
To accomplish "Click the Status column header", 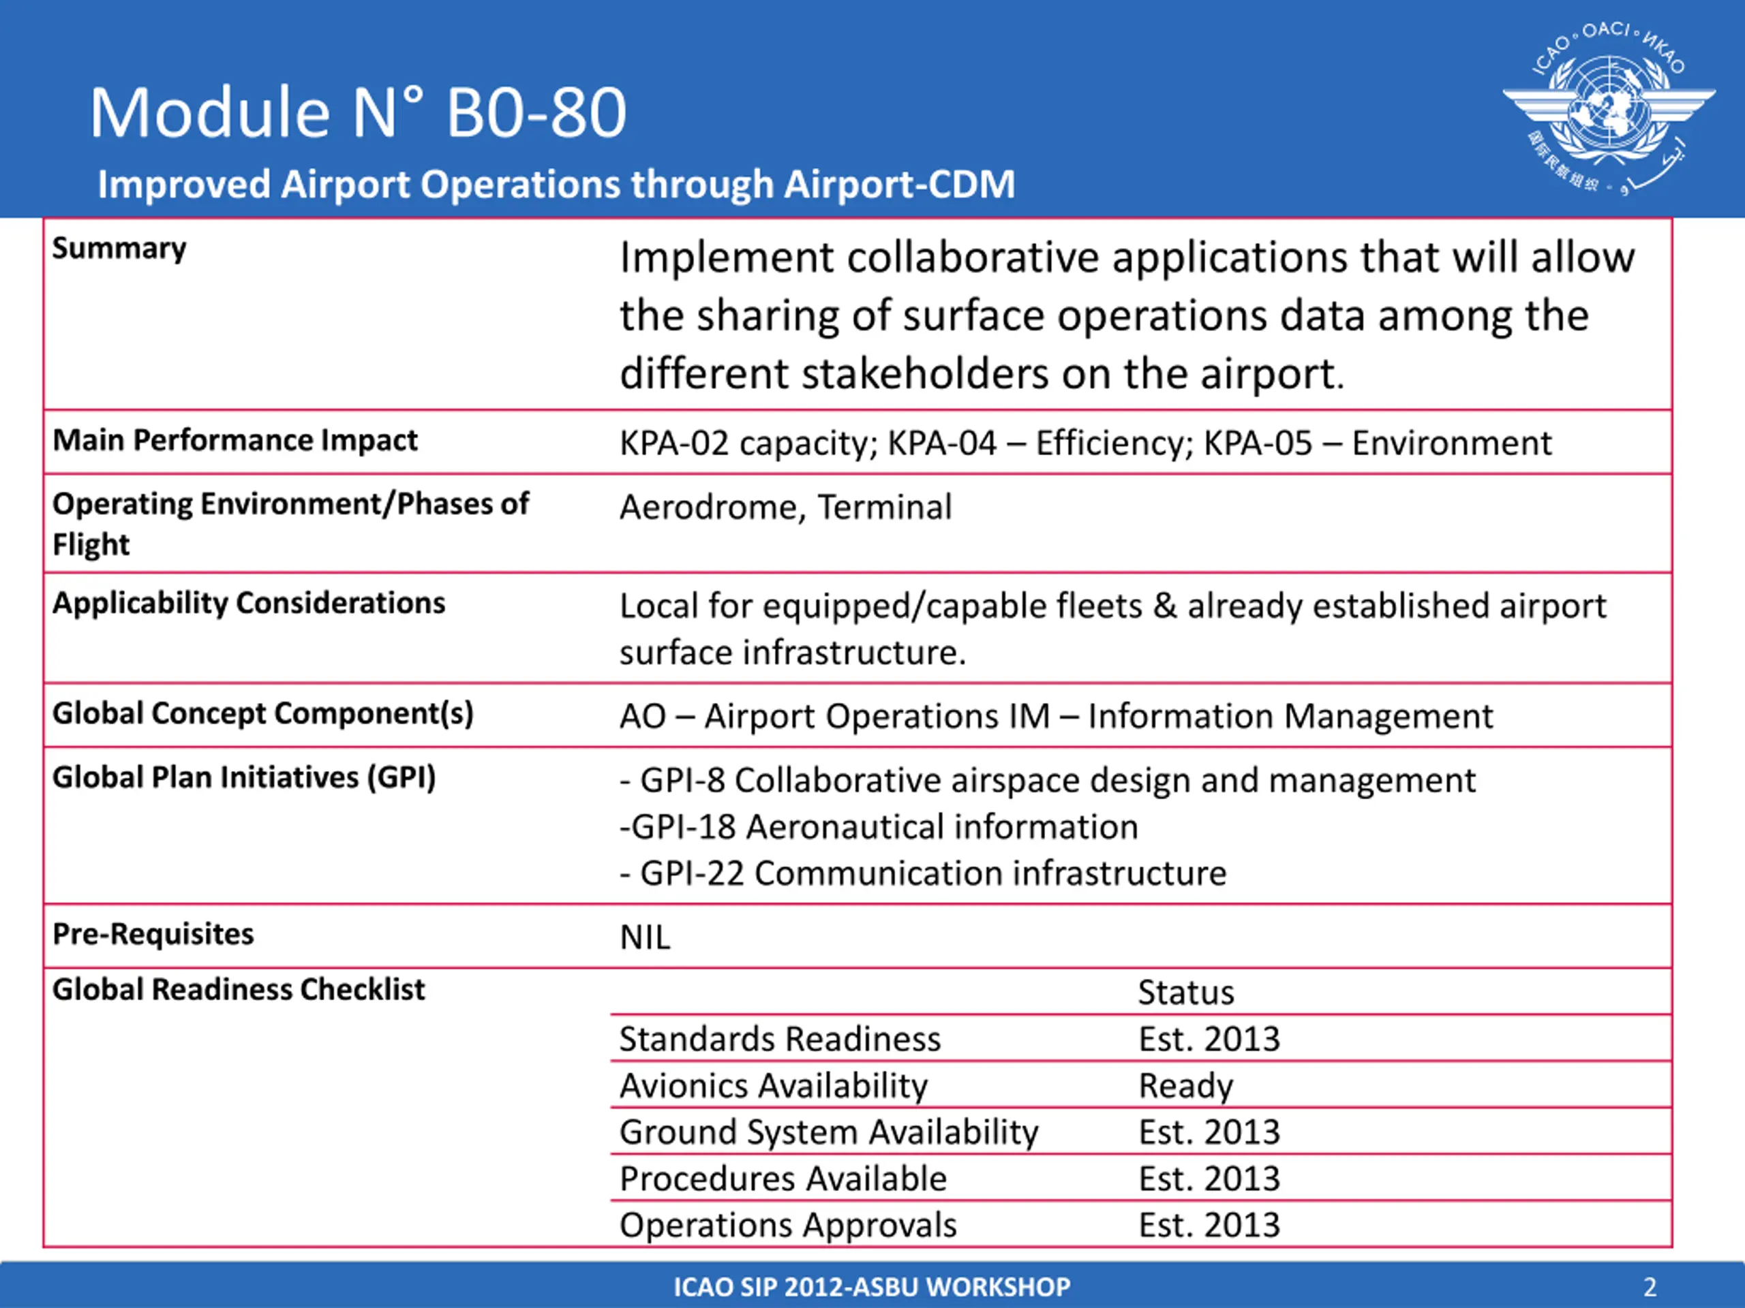I will 1185,993.
